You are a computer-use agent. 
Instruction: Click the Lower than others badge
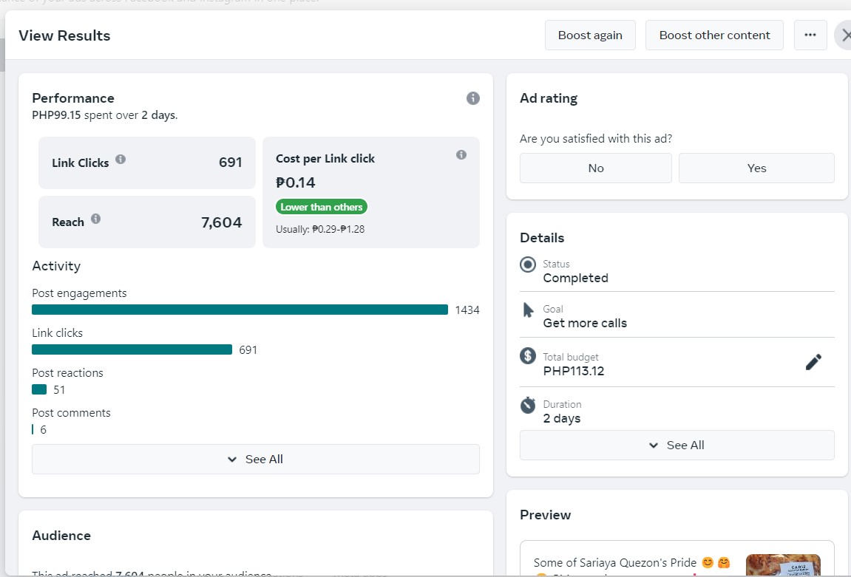pyautogui.click(x=322, y=207)
